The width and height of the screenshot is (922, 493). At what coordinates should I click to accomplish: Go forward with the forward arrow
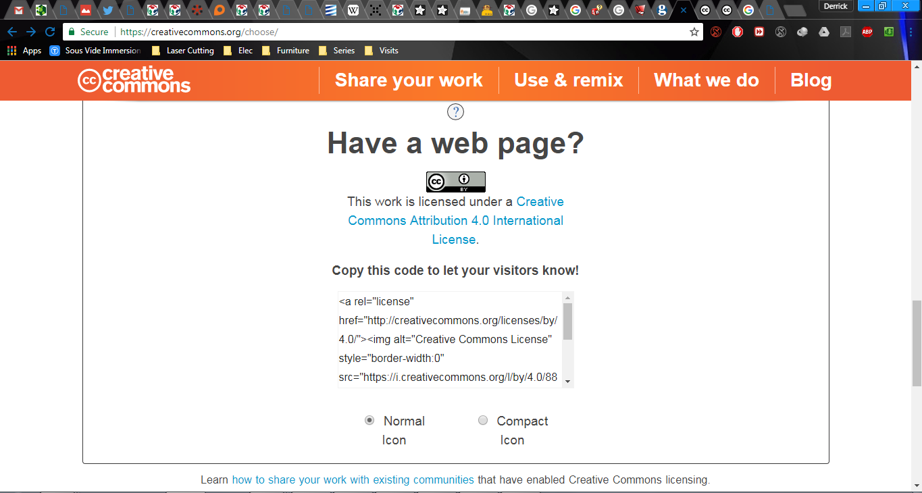click(31, 32)
